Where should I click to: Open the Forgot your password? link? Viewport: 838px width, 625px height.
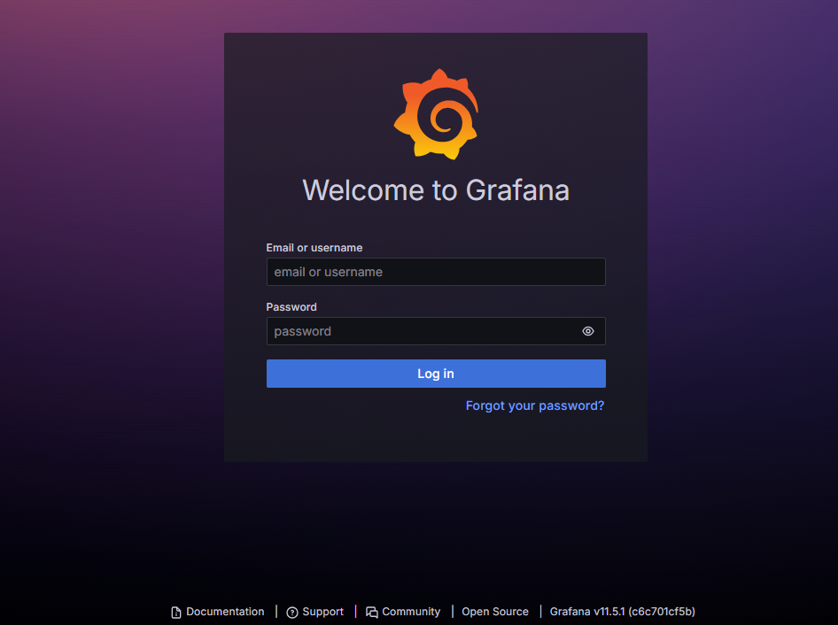pyautogui.click(x=534, y=405)
